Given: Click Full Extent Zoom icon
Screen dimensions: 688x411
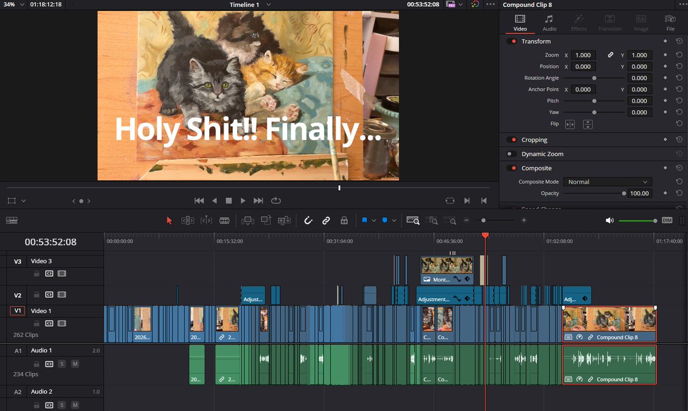Looking at the screenshot, I should [413, 220].
